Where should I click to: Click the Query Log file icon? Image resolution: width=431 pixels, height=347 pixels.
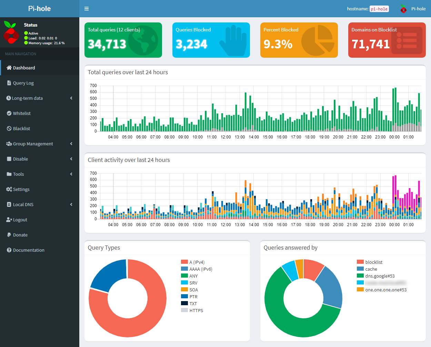tap(9, 83)
